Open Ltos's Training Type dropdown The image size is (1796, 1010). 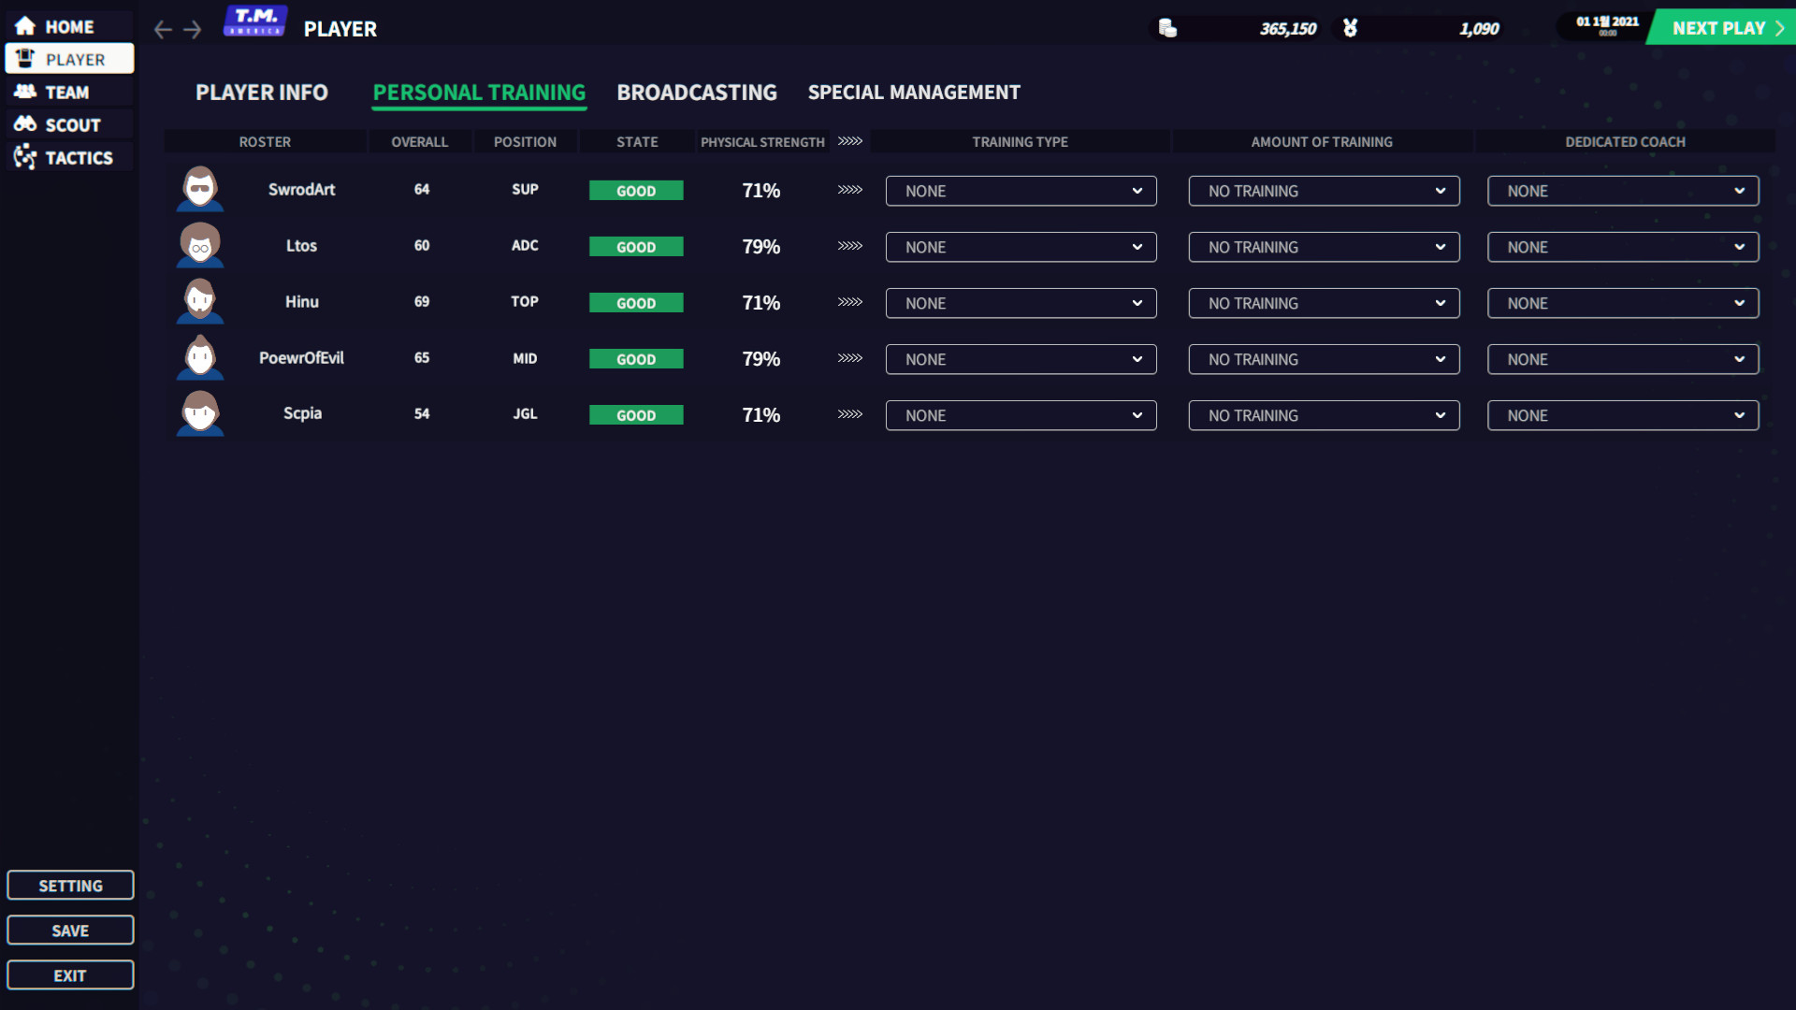pos(1021,247)
